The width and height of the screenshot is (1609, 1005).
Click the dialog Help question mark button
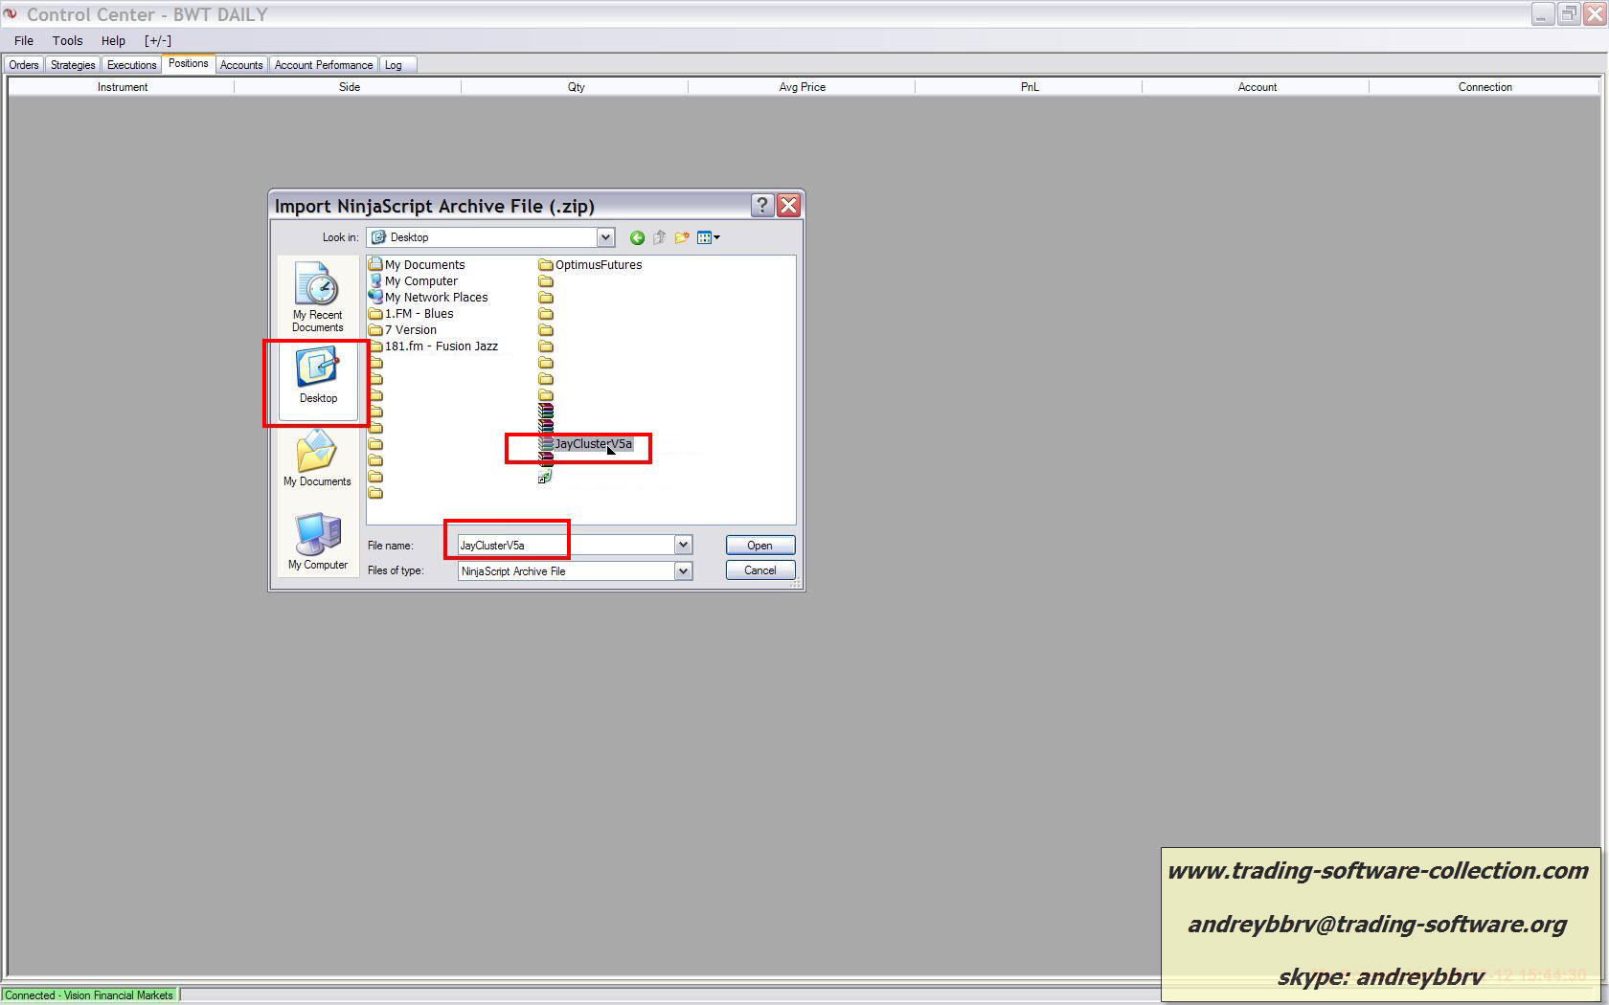tap(761, 206)
